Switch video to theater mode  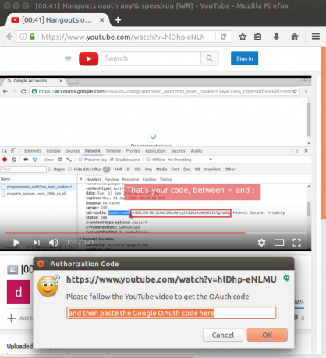pyautogui.click(x=279, y=243)
